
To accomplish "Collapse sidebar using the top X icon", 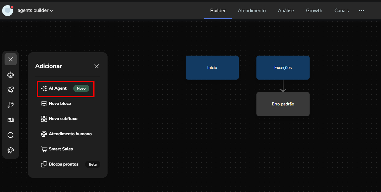I will tap(11, 59).
